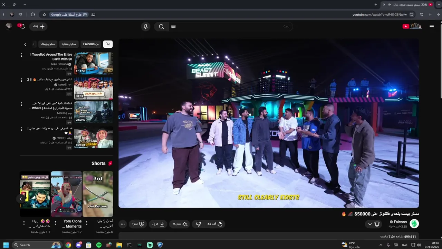Click the magnifier search button
442x249 pixels.
click(x=161, y=27)
